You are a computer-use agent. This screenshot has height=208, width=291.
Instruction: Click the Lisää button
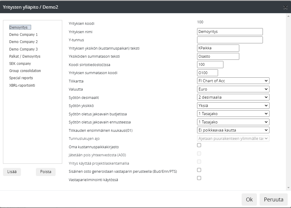12,172
